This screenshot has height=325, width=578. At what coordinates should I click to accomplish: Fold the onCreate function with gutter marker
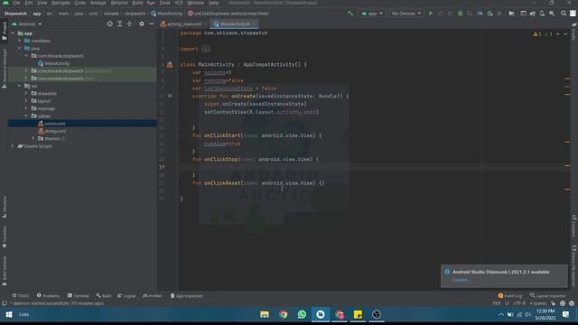click(x=177, y=97)
